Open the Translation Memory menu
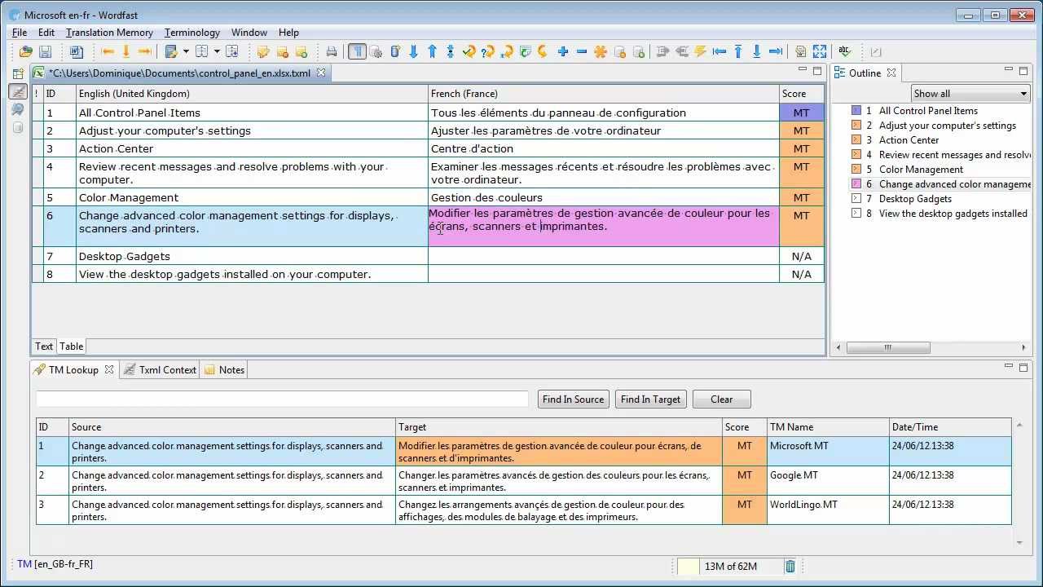The width and height of the screenshot is (1043, 587). tap(109, 33)
